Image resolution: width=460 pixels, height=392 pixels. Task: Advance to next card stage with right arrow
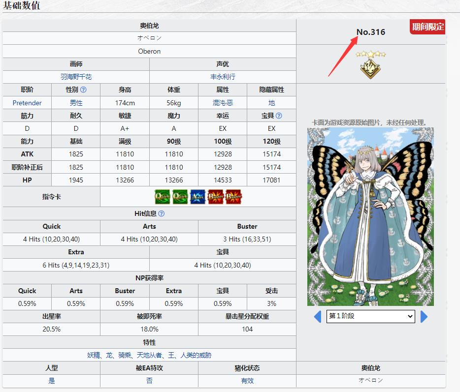pos(424,316)
